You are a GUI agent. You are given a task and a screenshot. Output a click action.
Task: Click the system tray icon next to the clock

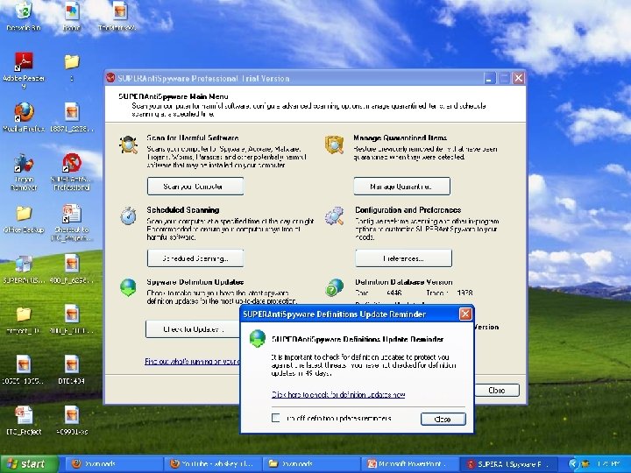pos(585,464)
